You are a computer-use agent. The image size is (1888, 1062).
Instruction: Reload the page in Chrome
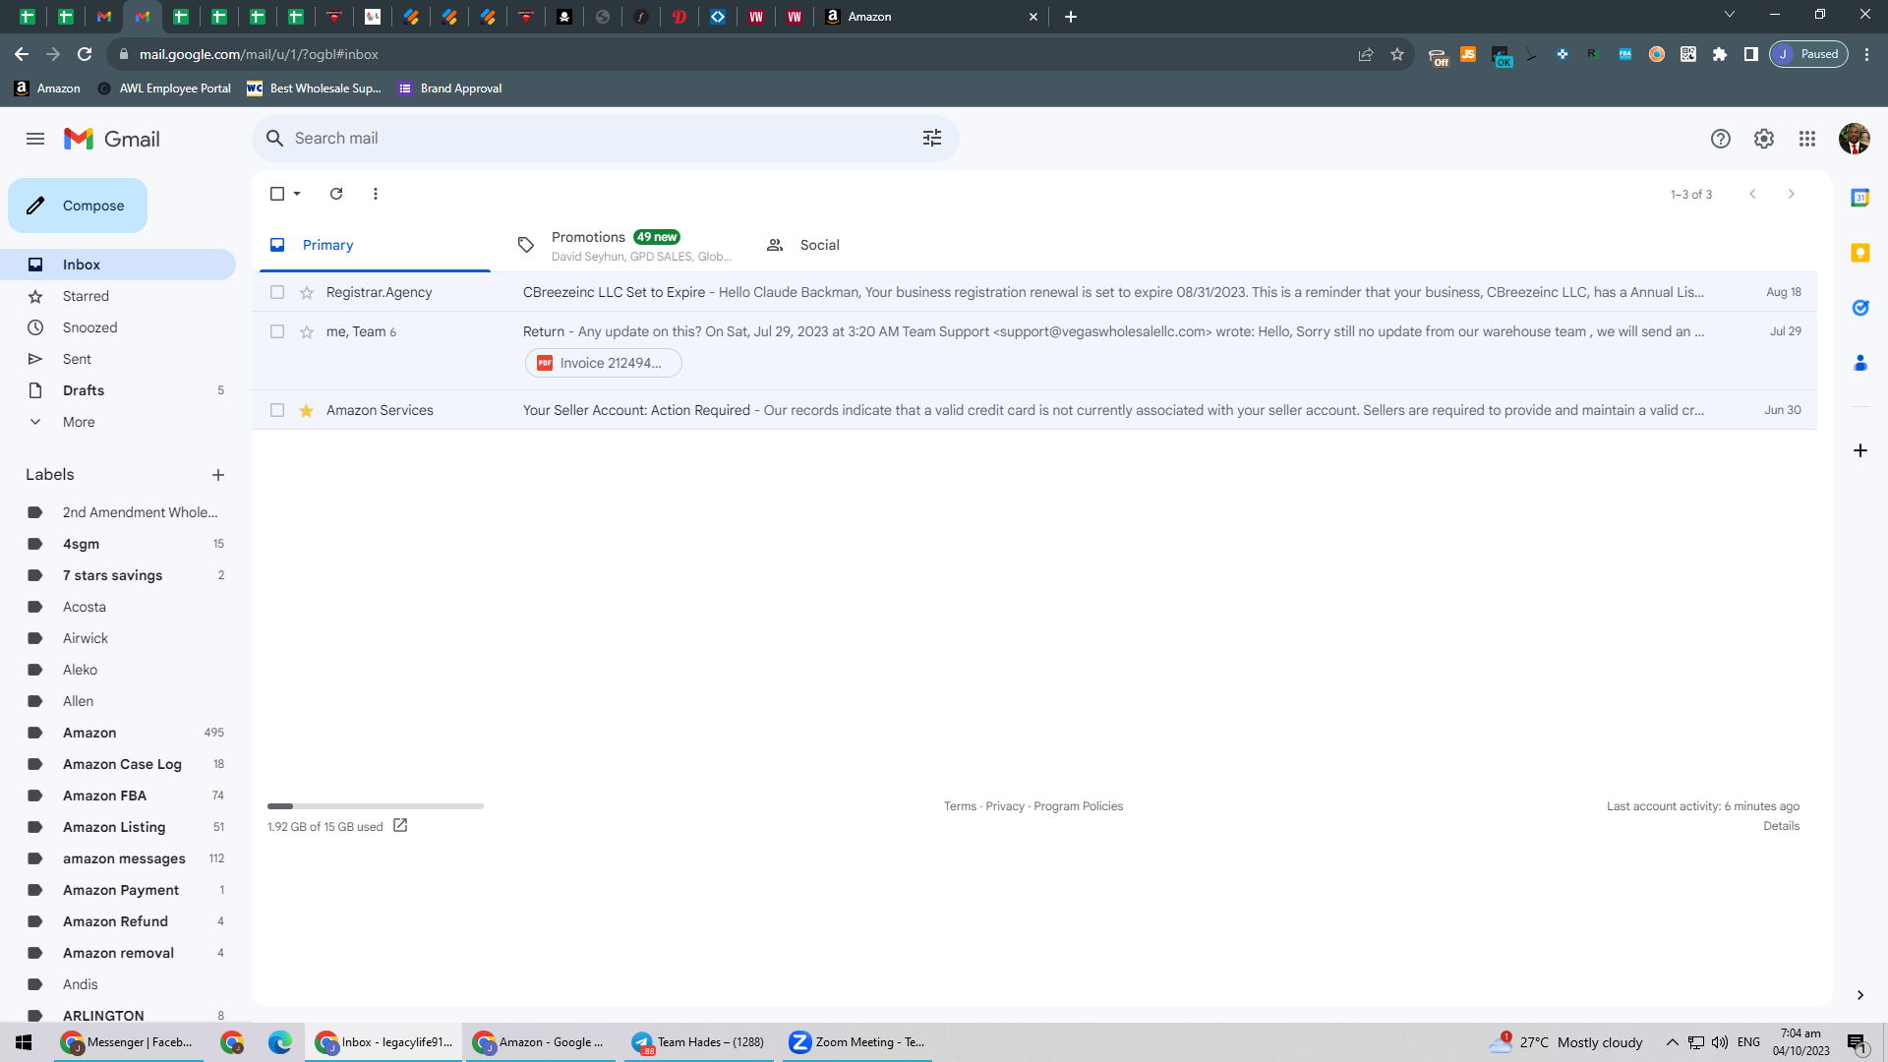coord(85,54)
